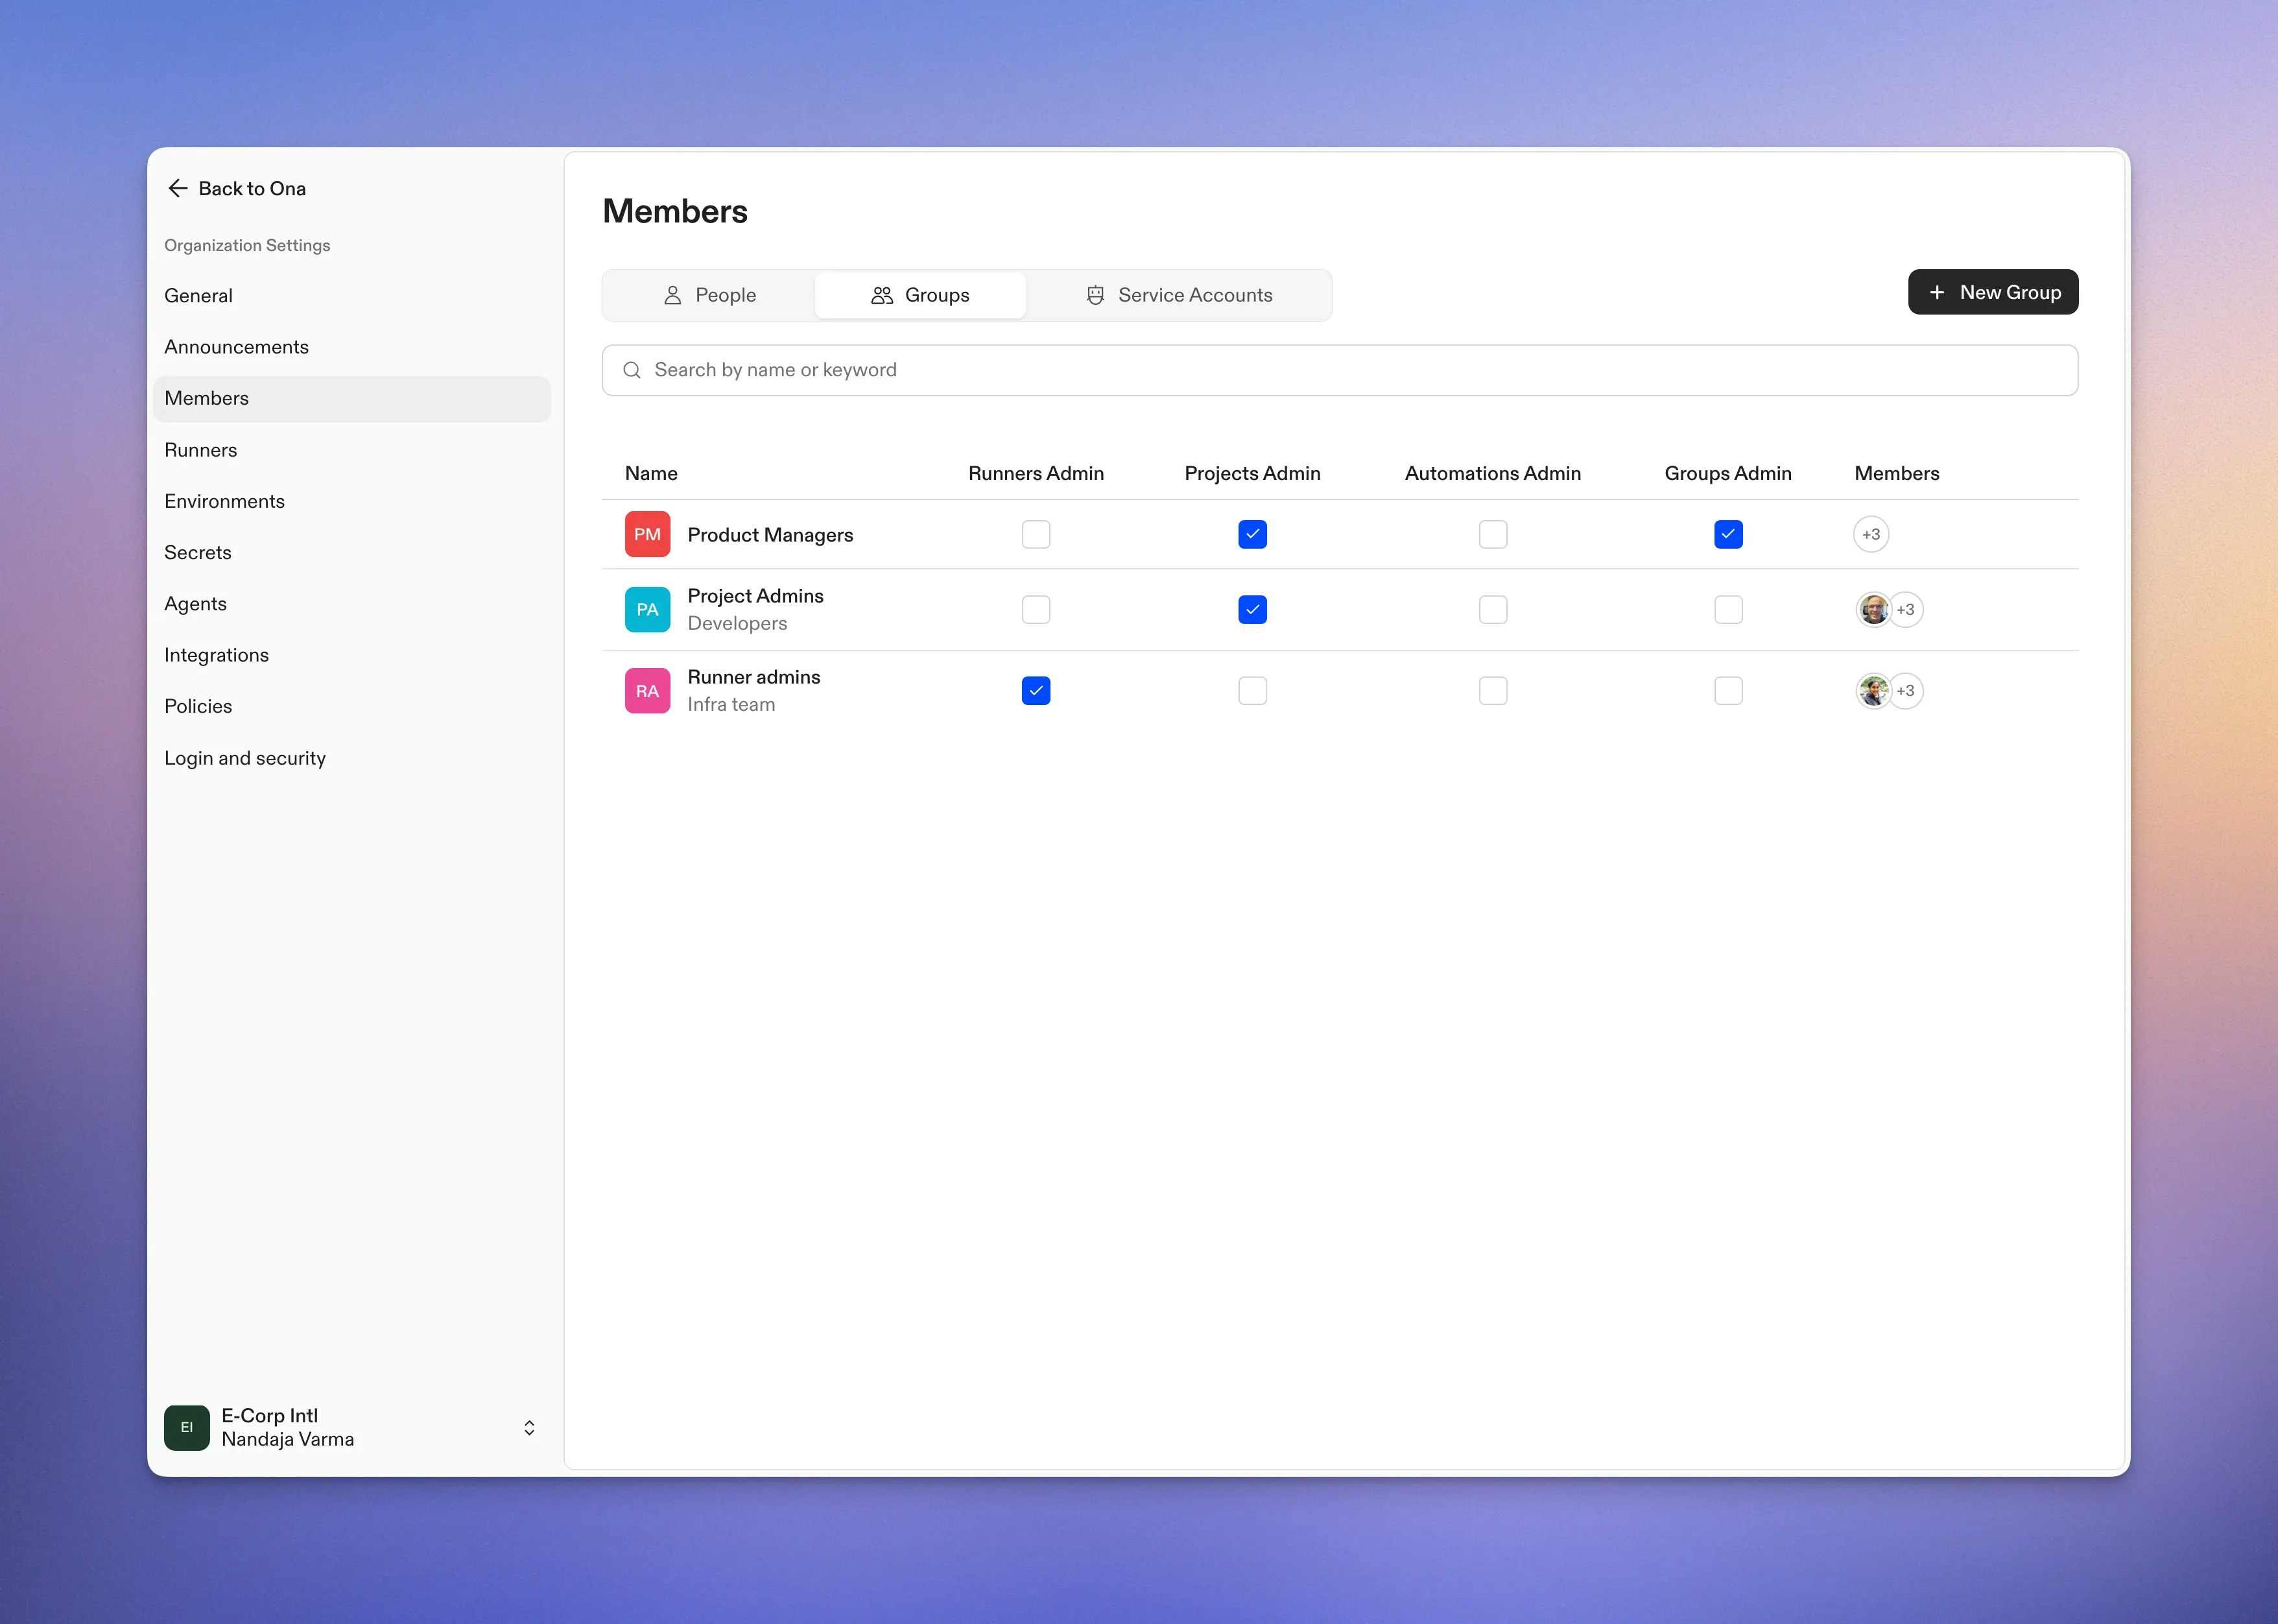Click the Groups icon beside the Groups label
Viewport: 2278px width, 1624px height.
(x=882, y=295)
